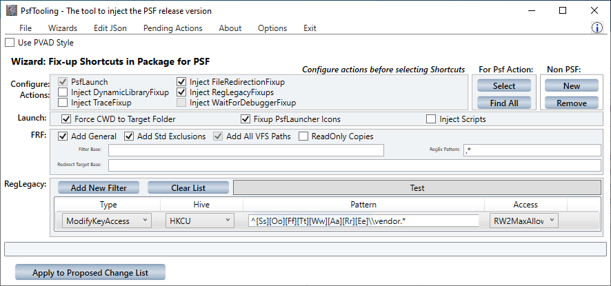Open the File menu
This screenshot has height=286, width=611.
[x=26, y=28]
